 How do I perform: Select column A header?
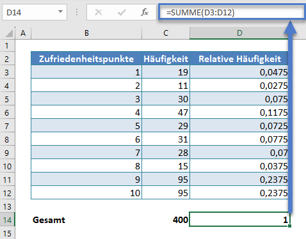click(x=23, y=33)
